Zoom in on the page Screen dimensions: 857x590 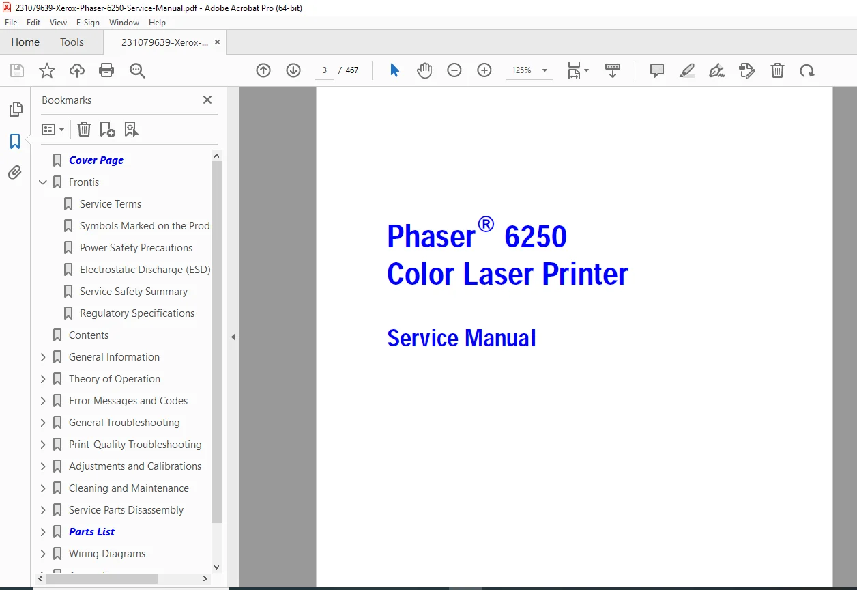tap(484, 70)
